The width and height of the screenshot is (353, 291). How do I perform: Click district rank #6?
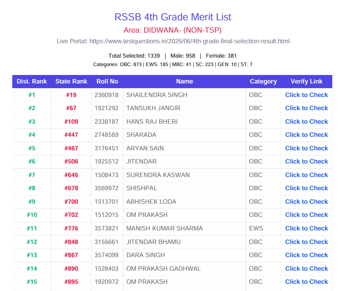point(32,161)
